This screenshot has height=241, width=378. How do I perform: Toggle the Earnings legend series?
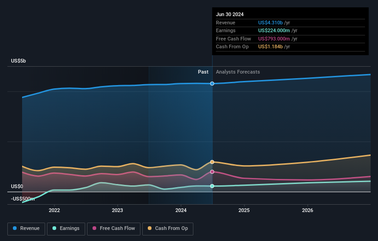(x=66, y=229)
